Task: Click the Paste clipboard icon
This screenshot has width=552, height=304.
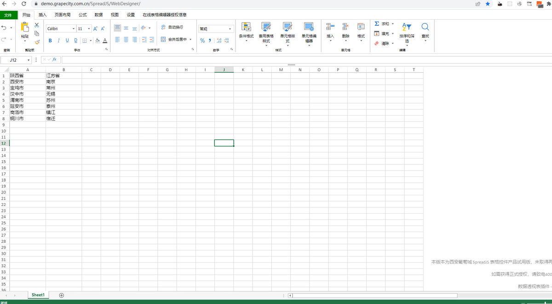Action: pyautogui.click(x=25, y=28)
